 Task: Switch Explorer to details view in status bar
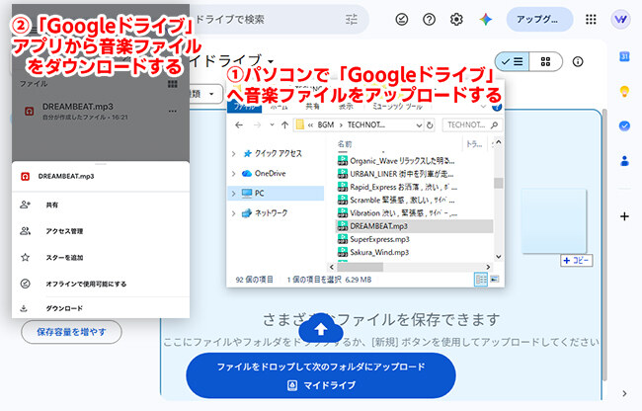tap(481, 280)
